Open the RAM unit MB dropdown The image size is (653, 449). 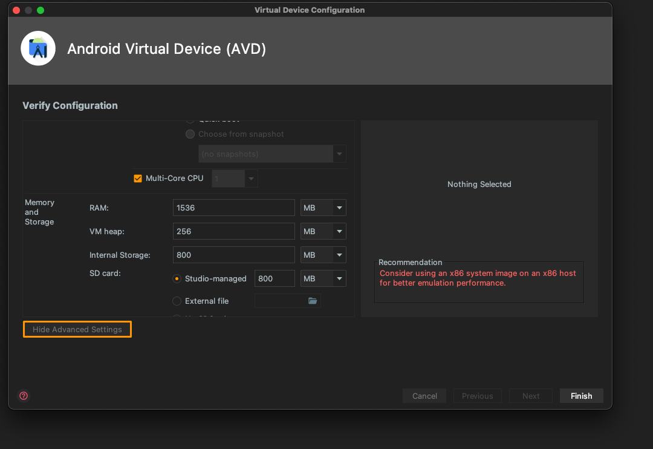pyautogui.click(x=323, y=208)
